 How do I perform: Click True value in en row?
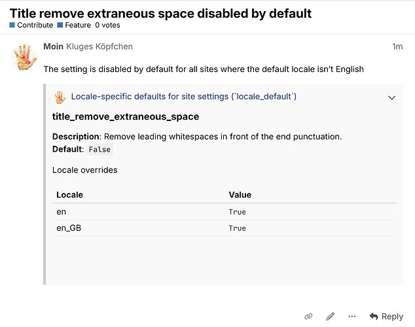[238, 212]
